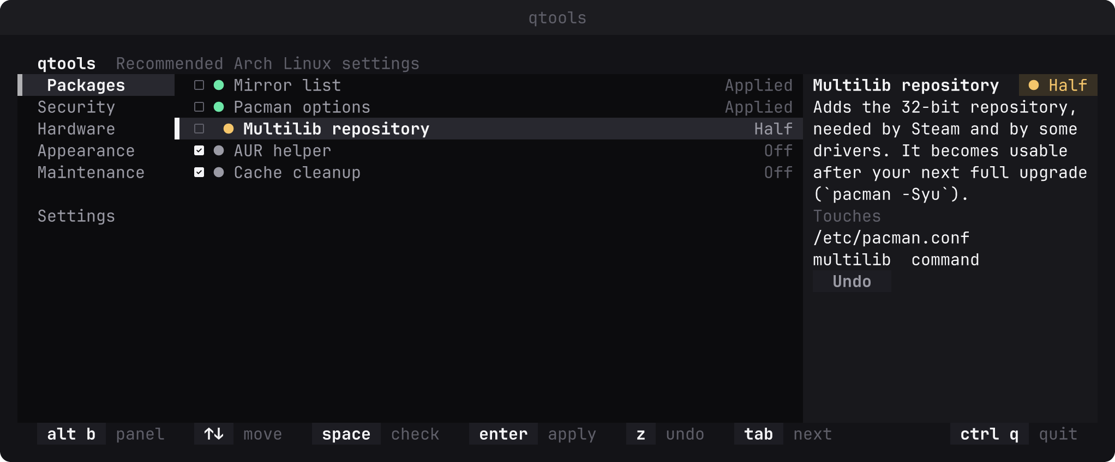Image resolution: width=1115 pixels, height=462 pixels.
Task: Click the Recommended Arch Linux settings subtitle
Action: pyautogui.click(x=268, y=63)
